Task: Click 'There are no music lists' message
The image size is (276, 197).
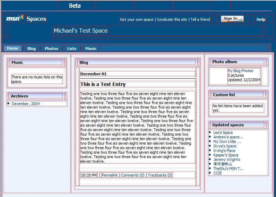Action: pos(37,79)
